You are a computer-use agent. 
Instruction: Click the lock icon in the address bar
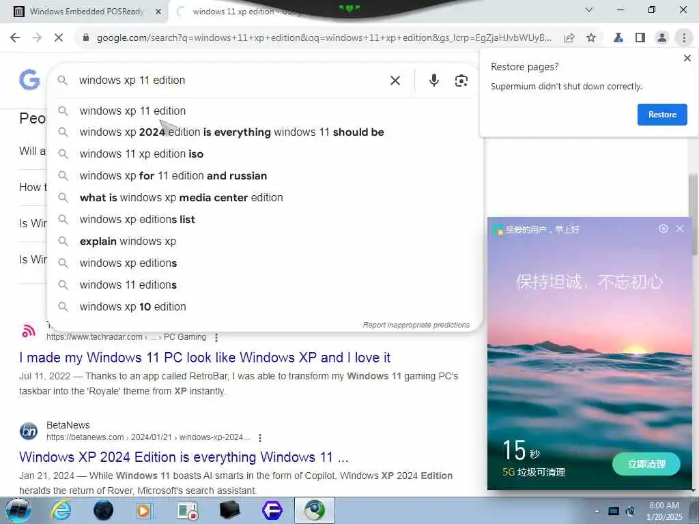coord(86,38)
